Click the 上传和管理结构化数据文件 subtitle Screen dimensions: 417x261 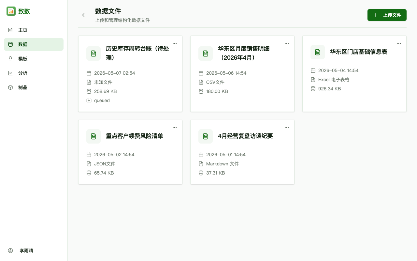tap(122, 20)
